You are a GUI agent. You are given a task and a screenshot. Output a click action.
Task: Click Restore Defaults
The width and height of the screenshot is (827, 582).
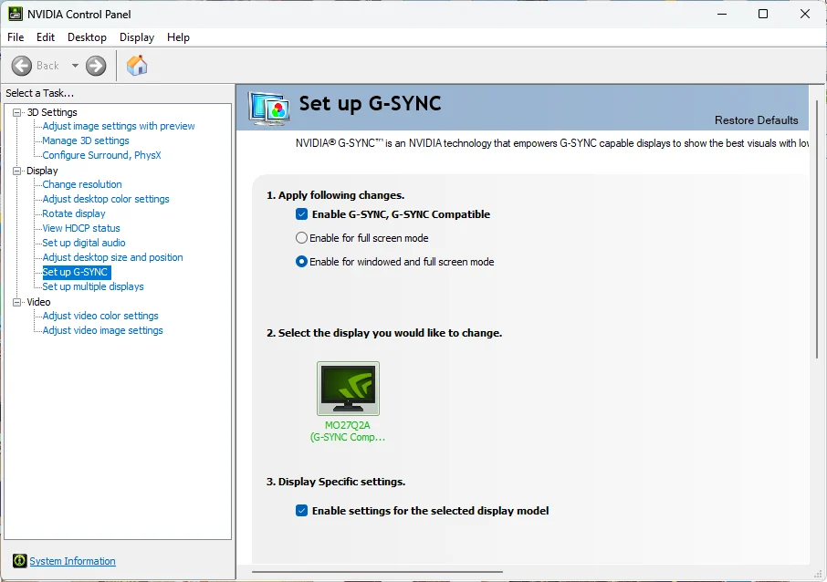click(757, 120)
